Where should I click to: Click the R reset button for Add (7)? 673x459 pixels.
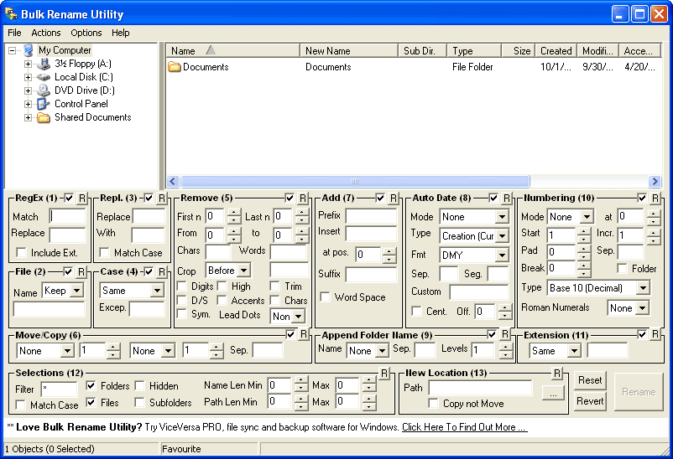click(394, 198)
